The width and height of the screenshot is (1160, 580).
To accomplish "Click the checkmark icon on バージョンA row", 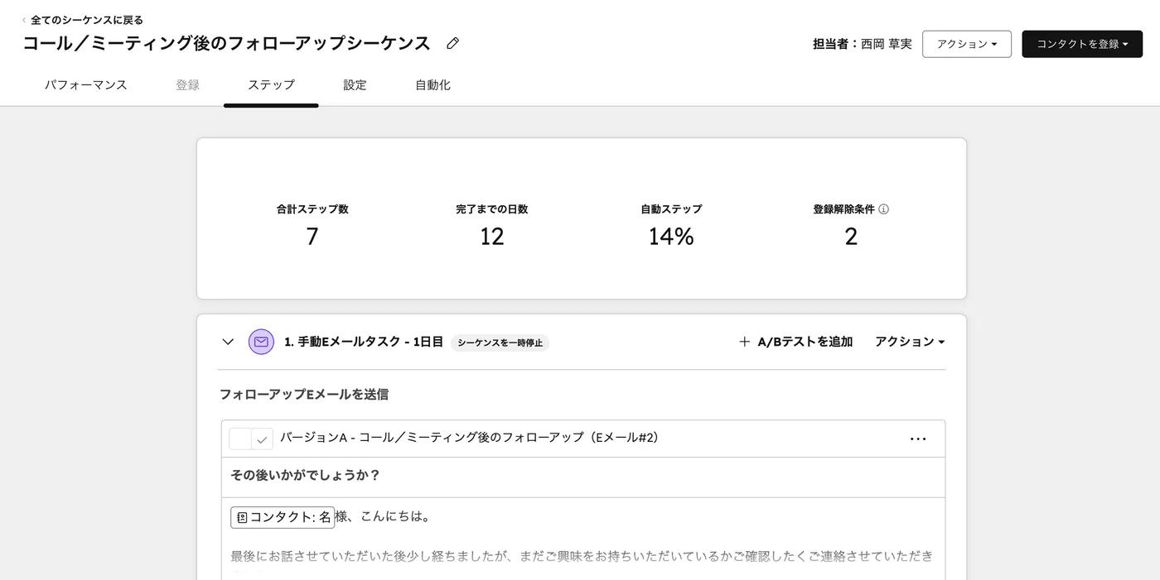I will 262,438.
